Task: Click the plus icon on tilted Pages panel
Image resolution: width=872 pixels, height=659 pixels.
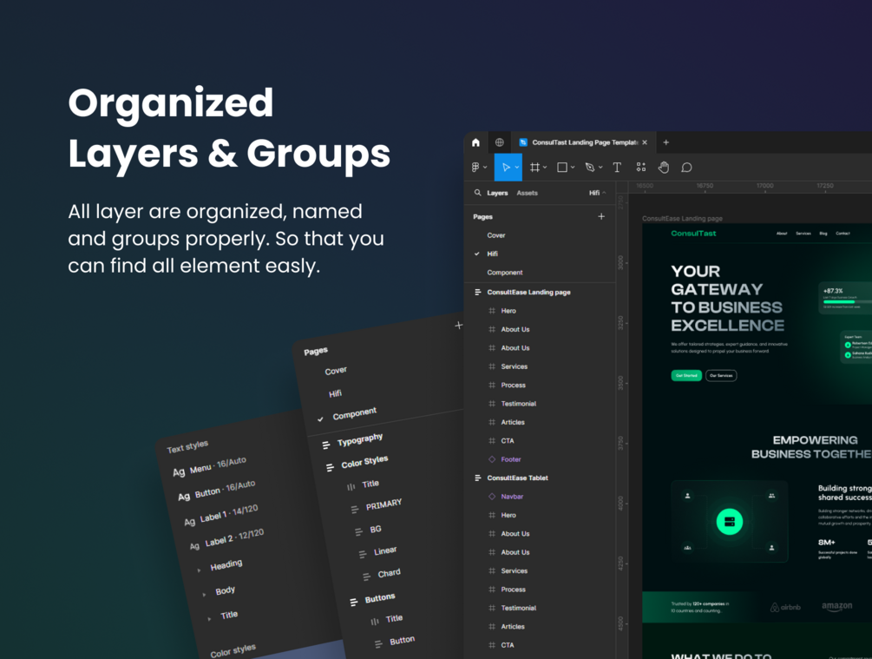Action: (458, 325)
